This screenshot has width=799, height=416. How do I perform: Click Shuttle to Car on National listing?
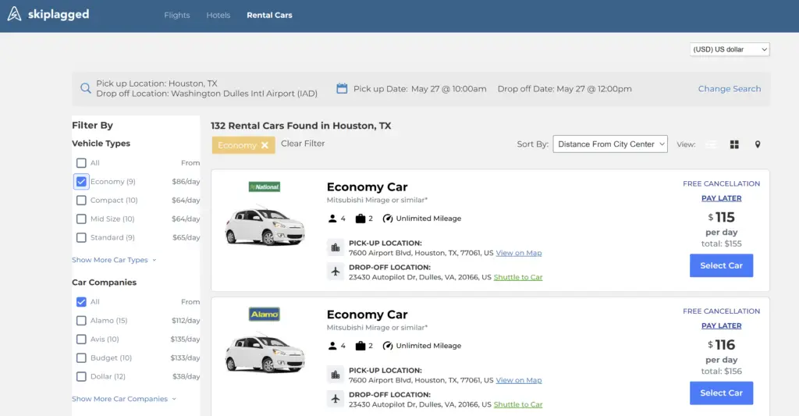click(518, 277)
